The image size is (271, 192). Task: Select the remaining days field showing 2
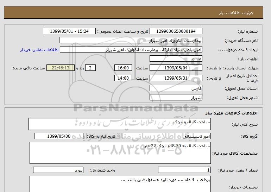pyautogui.click(x=90, y=68)
